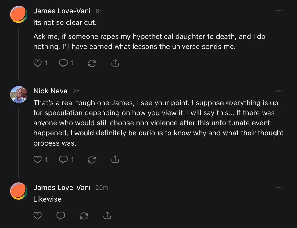Reply to the "Likewise" comment
This screenshot has width=297, height=228.
point(61,216)
